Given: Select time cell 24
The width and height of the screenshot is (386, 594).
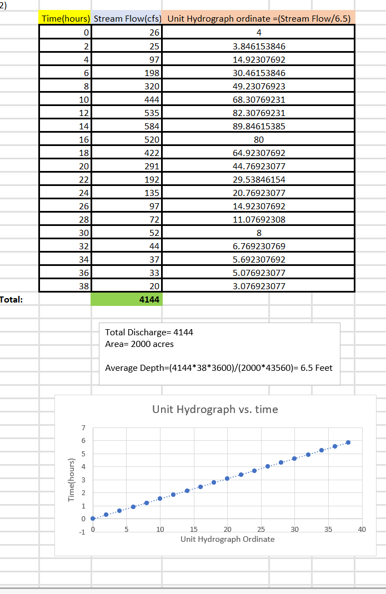Looking at the screenshot, I should click(x=65, y=193).
